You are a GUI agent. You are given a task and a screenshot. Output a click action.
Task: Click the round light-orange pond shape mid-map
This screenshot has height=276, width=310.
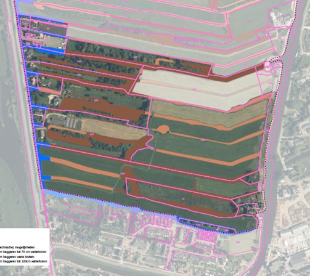click(163, 129)
